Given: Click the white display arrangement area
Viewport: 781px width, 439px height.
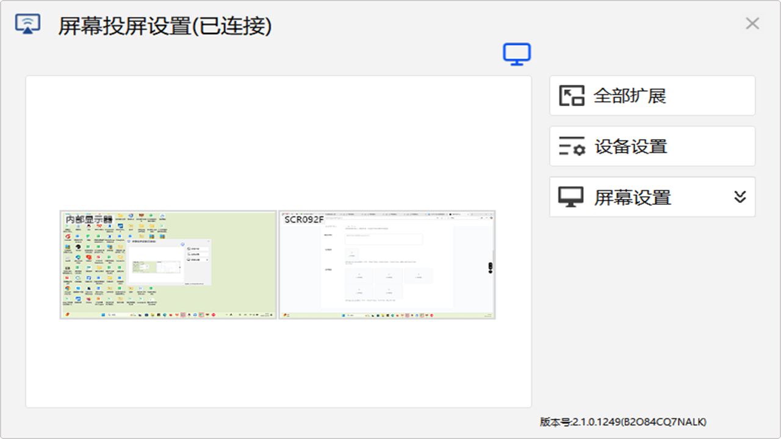Looking at the screenshot, I should tap(278, 366).
